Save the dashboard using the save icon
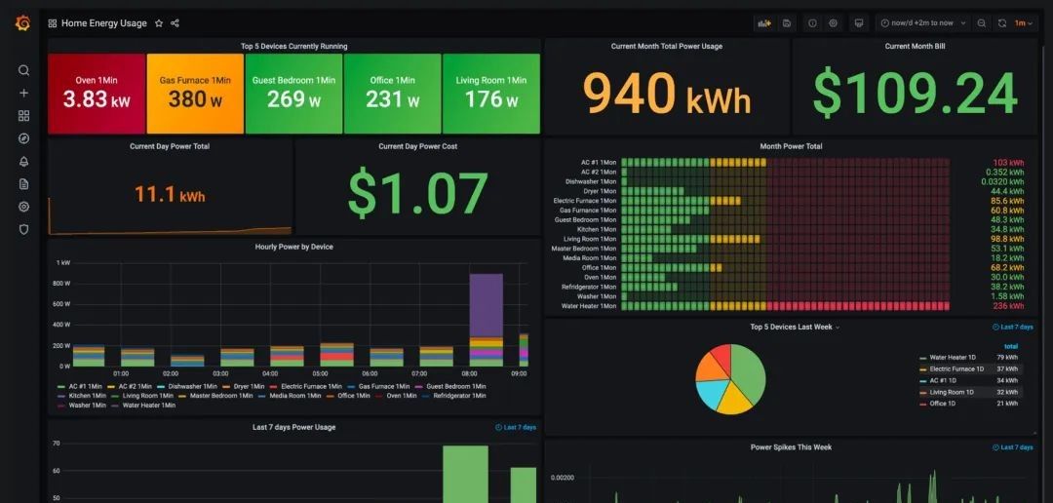Image resolution: width=1053 pixels, height=503 pixels. click(x=787, y=23)
